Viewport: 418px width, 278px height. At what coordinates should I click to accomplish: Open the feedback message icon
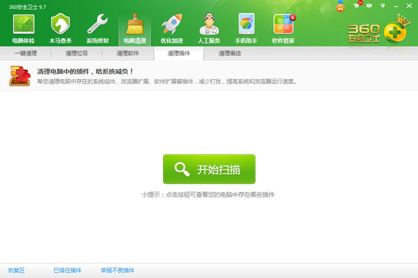pos(369,6)
